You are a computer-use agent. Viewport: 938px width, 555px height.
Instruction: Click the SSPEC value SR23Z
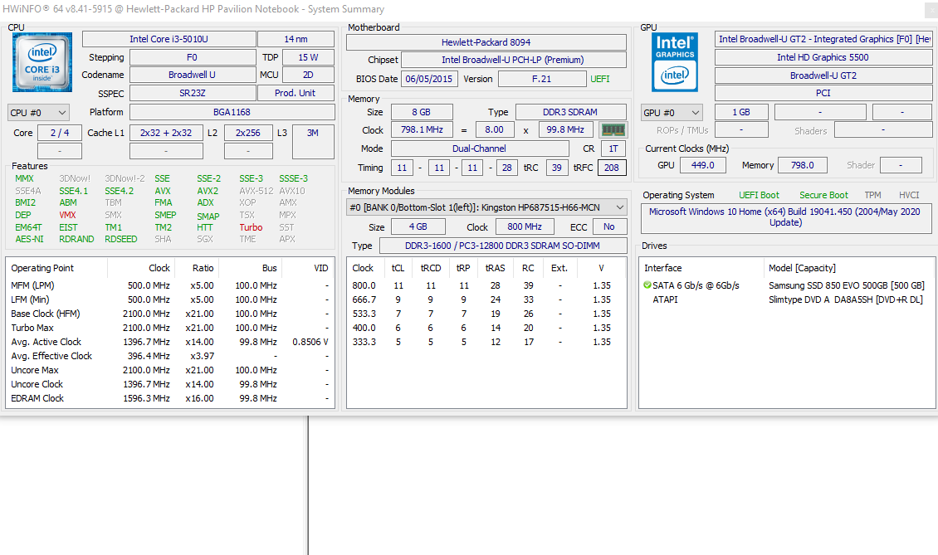pos(192,93)
